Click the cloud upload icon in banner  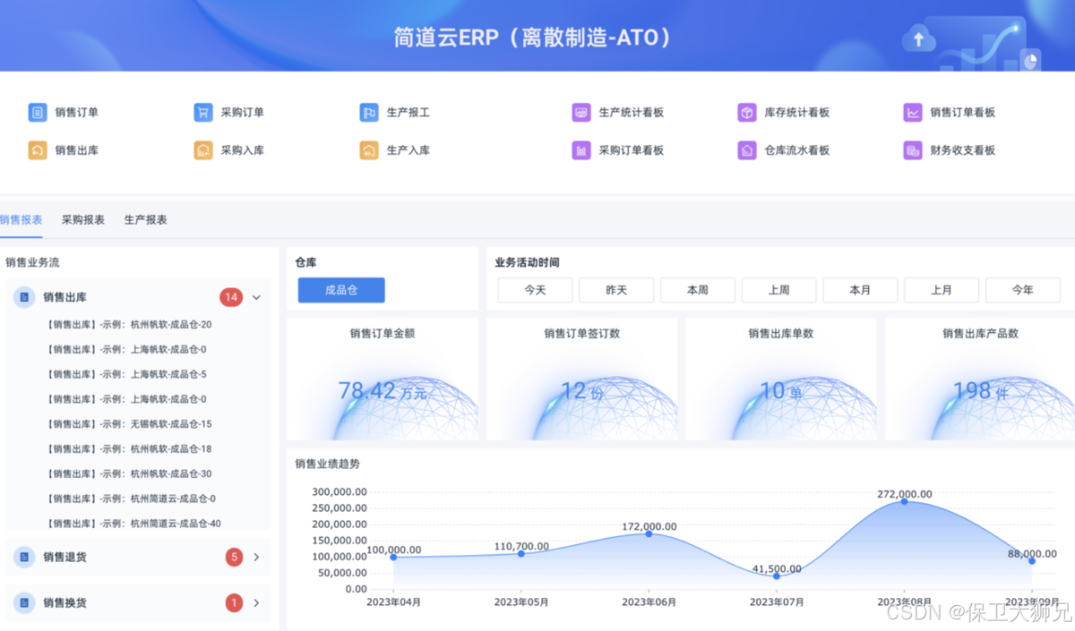918,38
